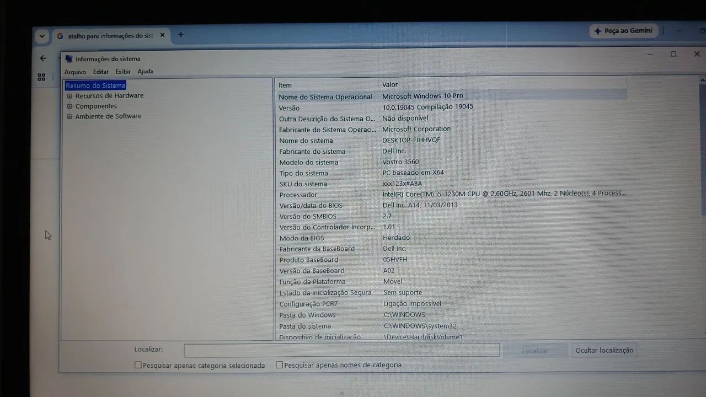Click Google favicon on Chrome tab
The image size is (706, 397).
click(60, 36)
